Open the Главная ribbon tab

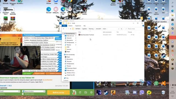point(70,26)
